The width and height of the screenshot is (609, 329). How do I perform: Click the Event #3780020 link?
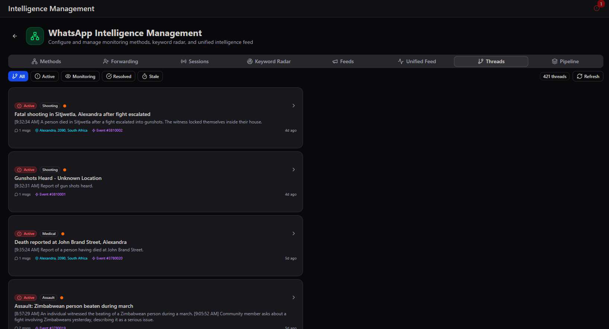pos(107,258)
